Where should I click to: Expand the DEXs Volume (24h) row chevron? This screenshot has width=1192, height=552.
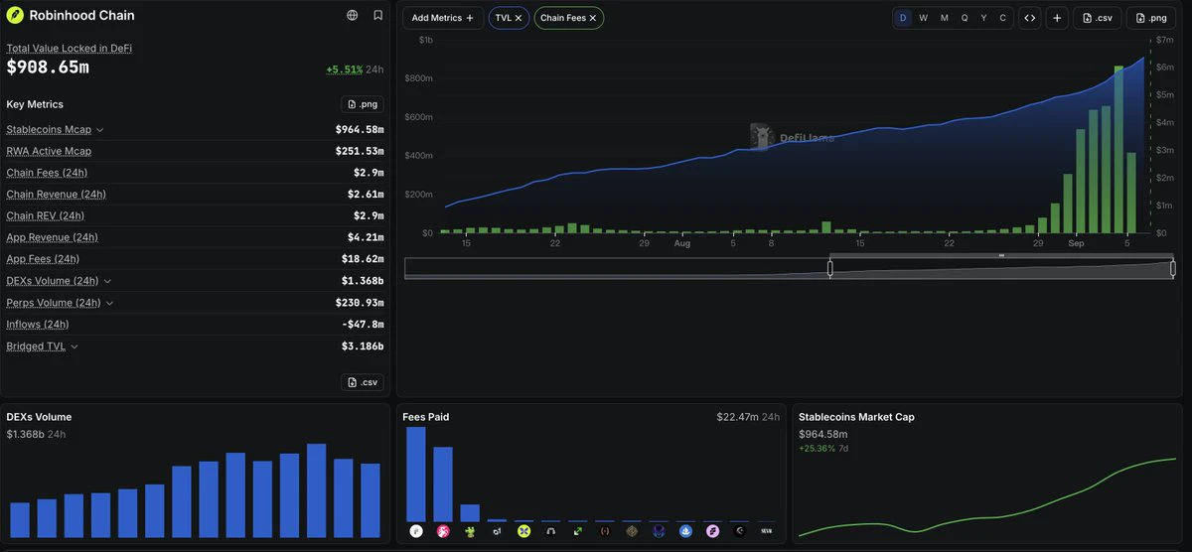pyautogui.click(x=107, y=281)
